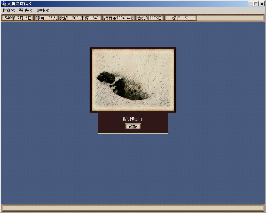Select the 隊員 25人 crew indicator
The height and width of the screenshot is (213, 266).
46,18
